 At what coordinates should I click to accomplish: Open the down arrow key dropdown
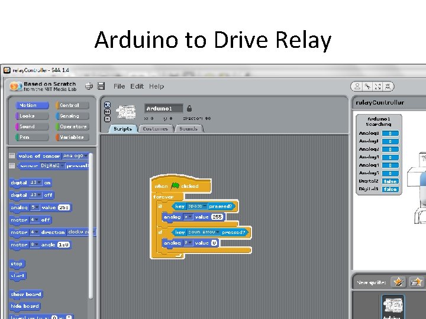tap(204, 232)
